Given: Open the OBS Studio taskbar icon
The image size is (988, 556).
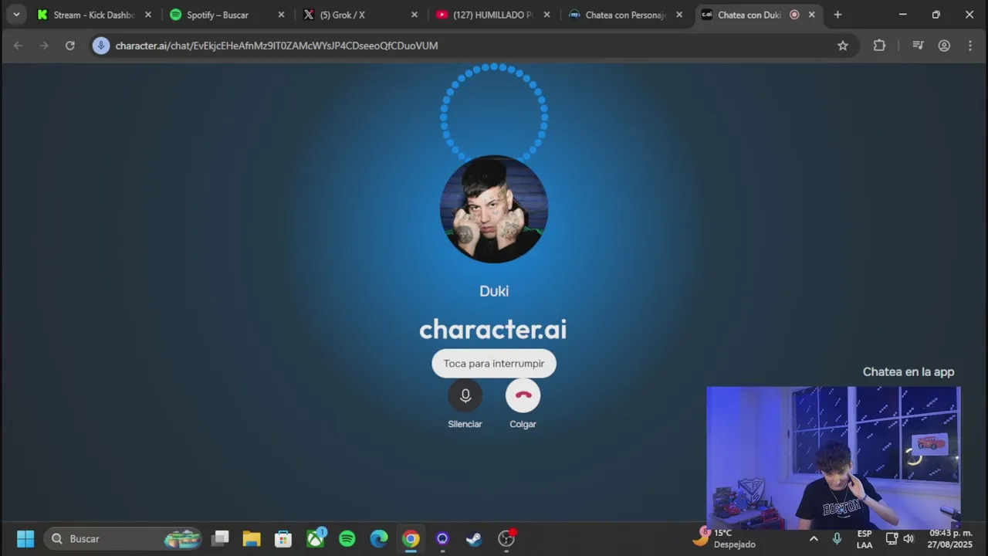Looking at the screenshot, I should pyautogui.click(x=506, y=538).
